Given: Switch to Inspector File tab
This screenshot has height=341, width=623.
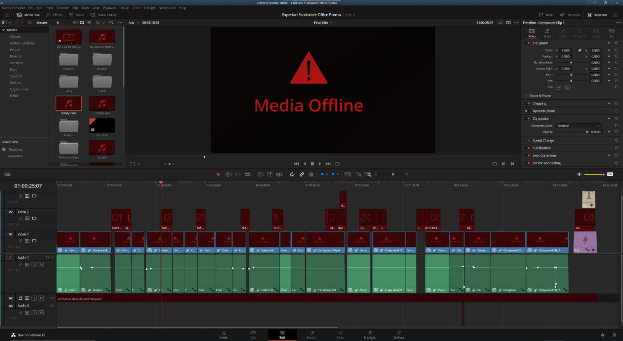Looking at the screenshot, I should pyautogui.click(x=611, y=33).
